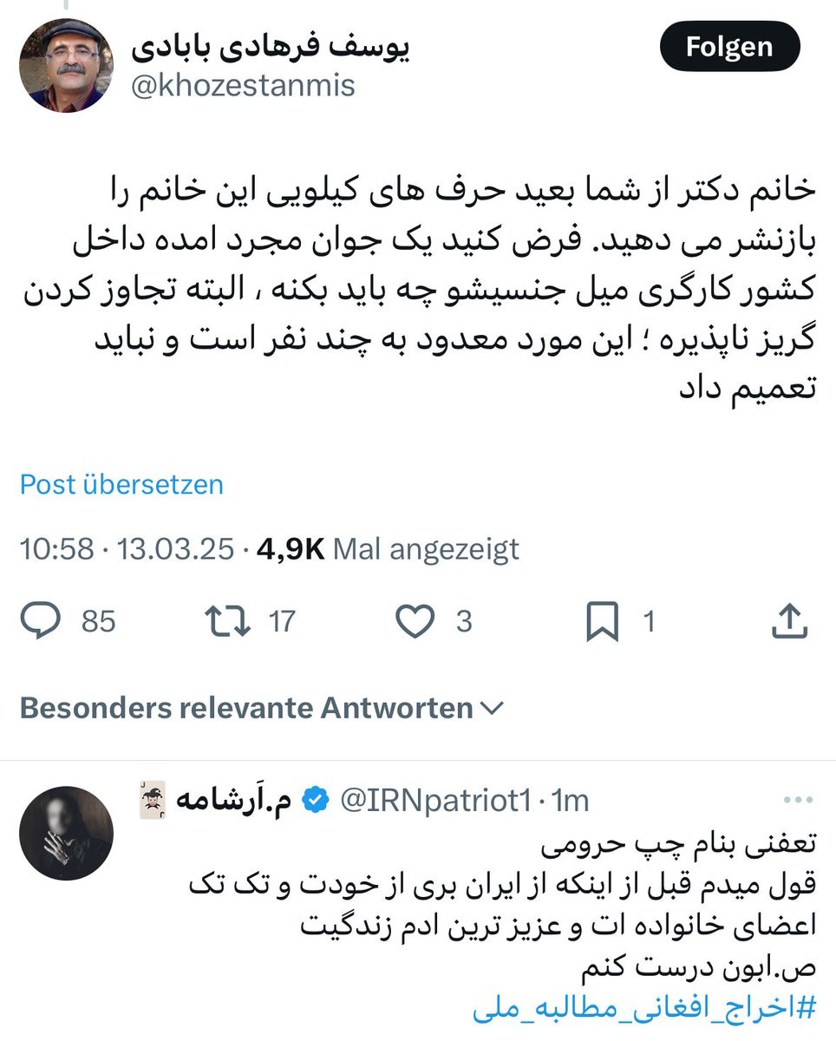View the 4,9K Mal angezeigt view count

(x=388, y=549)
